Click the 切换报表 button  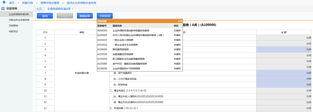(x=105, y=16)
